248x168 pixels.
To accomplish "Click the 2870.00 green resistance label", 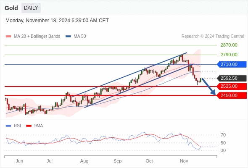I will click(229, 45).
